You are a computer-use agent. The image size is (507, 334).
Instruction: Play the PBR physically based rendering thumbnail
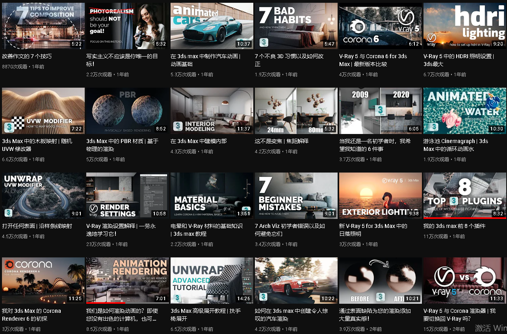(128, 111)
